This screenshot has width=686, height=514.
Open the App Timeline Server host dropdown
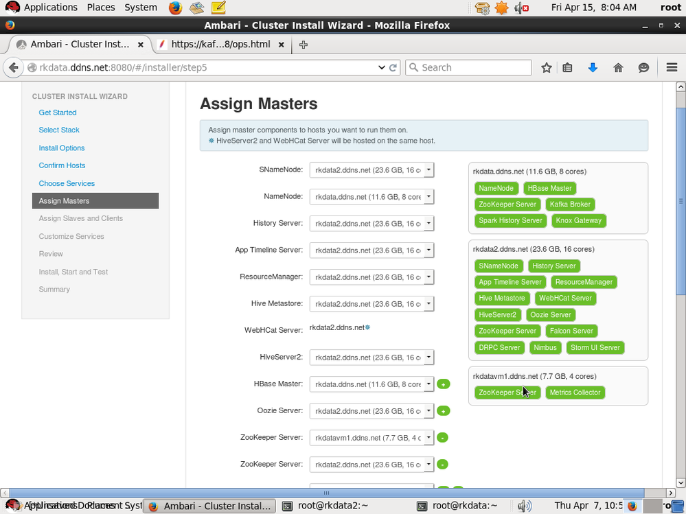tap(372, 250)
